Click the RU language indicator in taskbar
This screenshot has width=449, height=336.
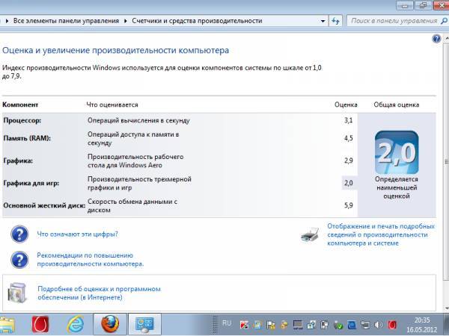pyautogui.click(x=227, y=323)
